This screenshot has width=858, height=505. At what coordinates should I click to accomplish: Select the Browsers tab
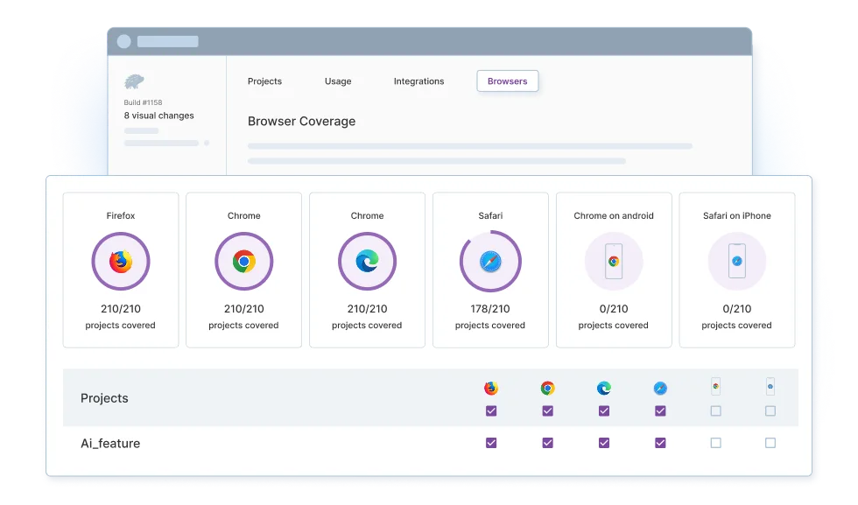click(x=508, y=81)
